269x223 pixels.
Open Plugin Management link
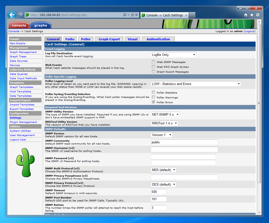click(23, 122)
